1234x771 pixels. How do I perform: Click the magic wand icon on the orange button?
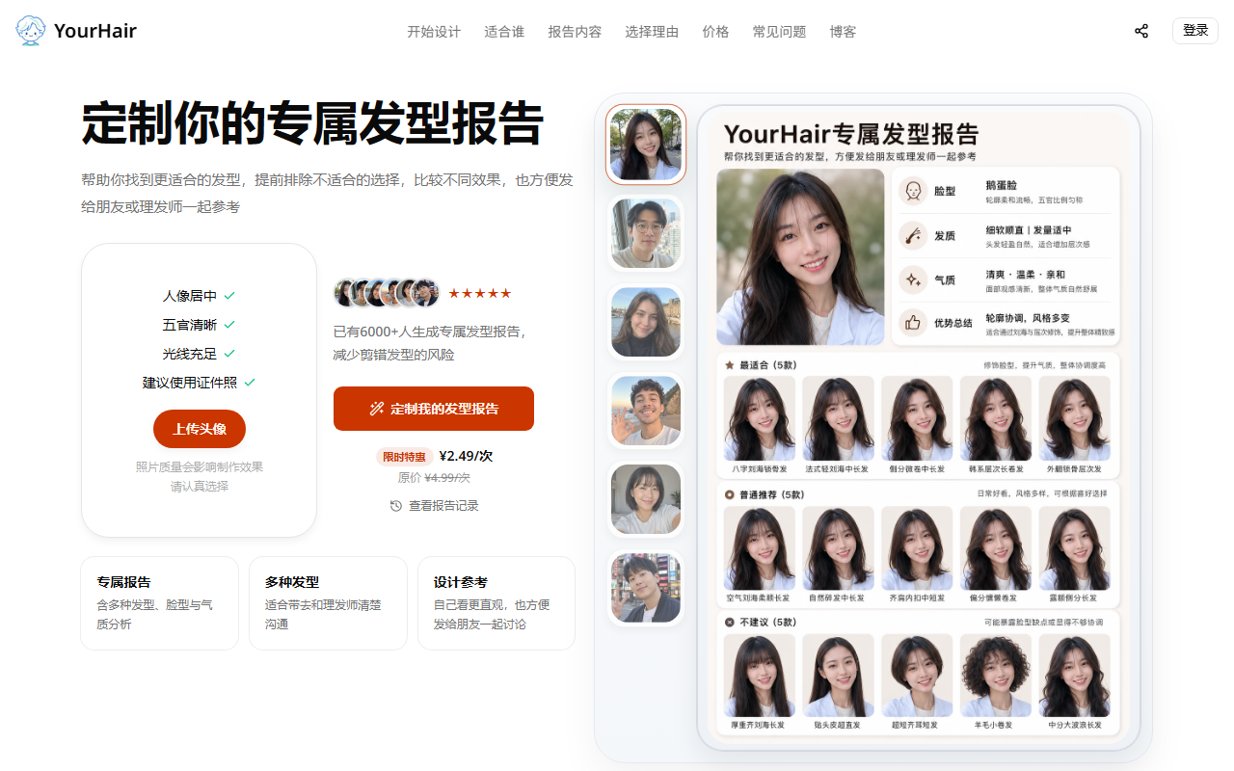(x=377, y=409)
